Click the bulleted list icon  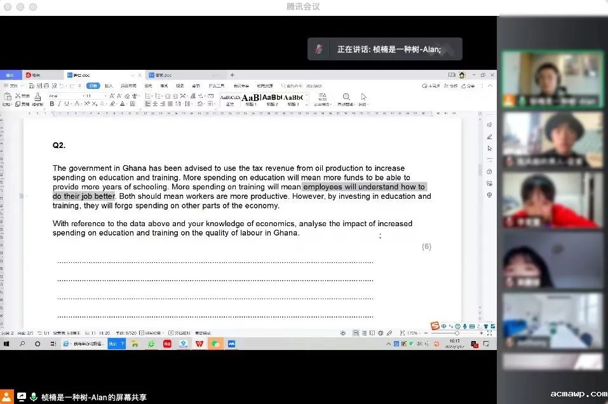coord(147,96)
